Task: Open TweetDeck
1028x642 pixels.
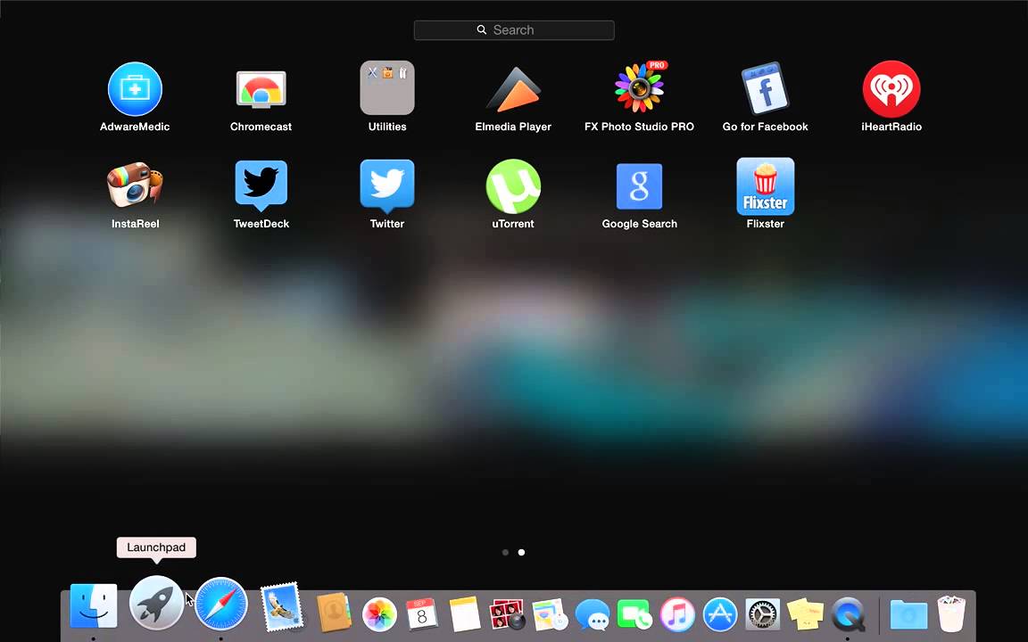Action: tap(261, 185)
